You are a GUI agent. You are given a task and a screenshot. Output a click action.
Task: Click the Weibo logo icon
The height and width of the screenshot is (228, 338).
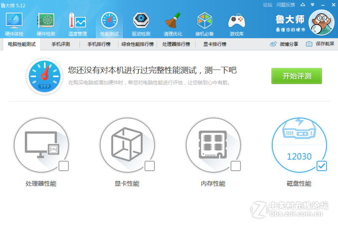pos(273,44)
